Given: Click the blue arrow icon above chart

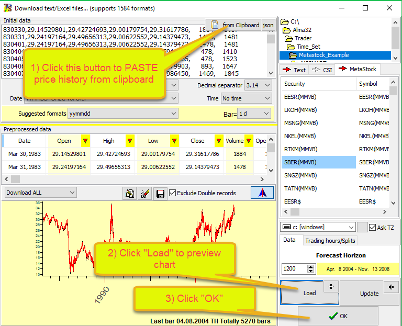Looking at the screenshot, I should [x=262, y=193].
